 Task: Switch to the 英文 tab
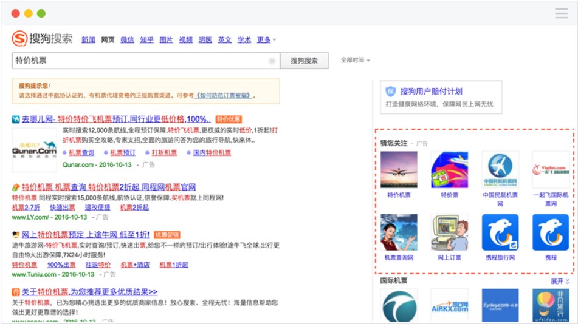(224, 40)
